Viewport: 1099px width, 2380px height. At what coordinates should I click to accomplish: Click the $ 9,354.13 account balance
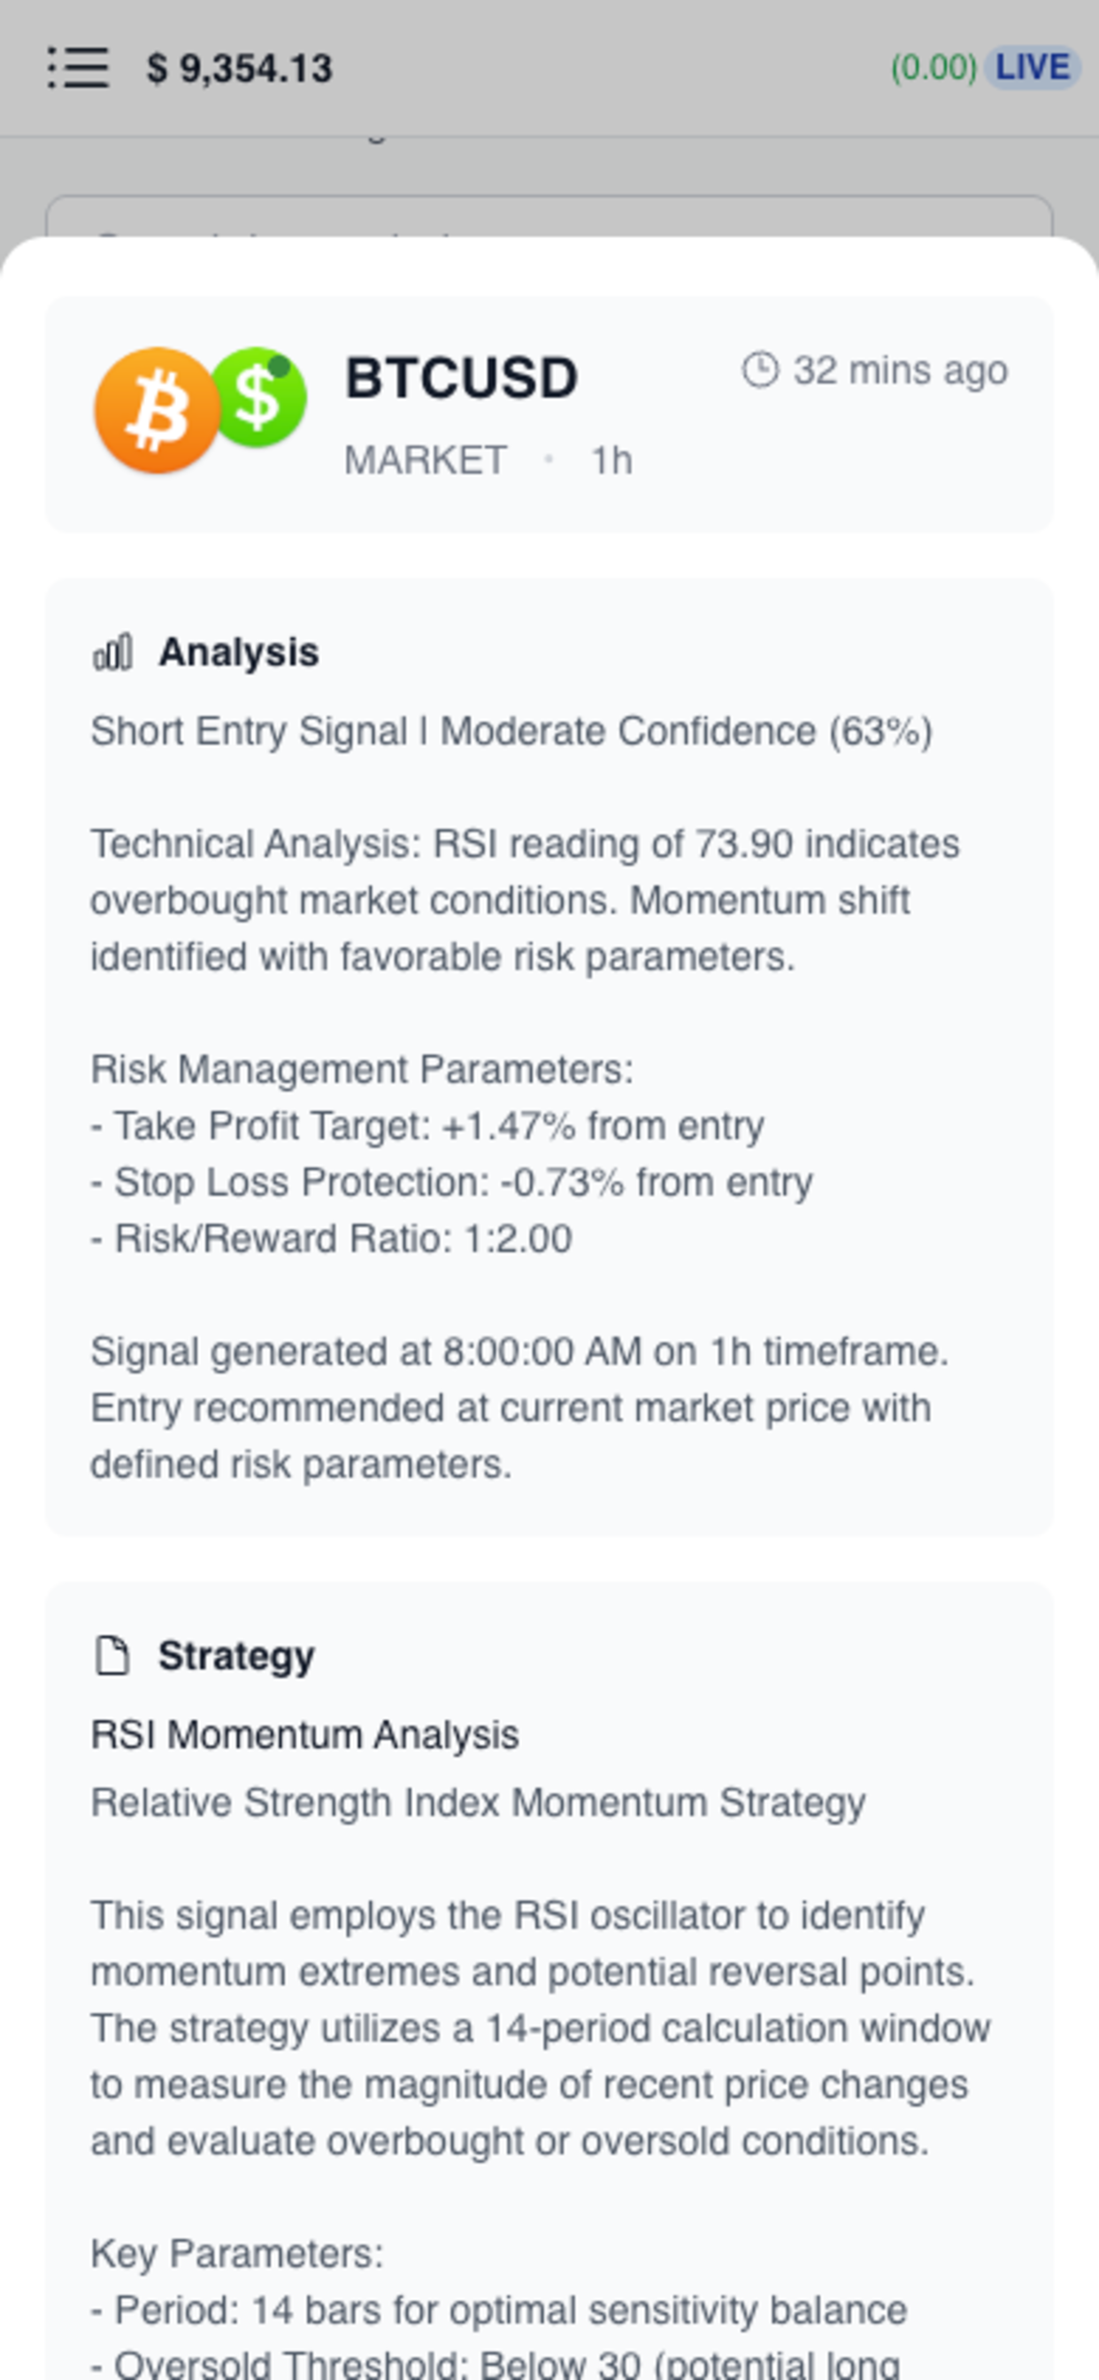pos(239,68)
